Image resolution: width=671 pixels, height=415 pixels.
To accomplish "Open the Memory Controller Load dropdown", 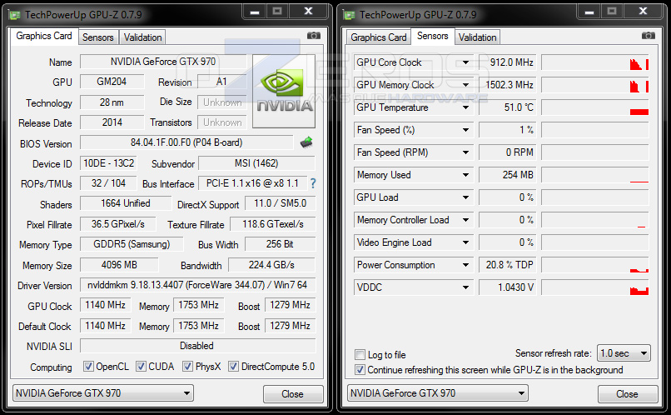I will [x=465, y=220].
